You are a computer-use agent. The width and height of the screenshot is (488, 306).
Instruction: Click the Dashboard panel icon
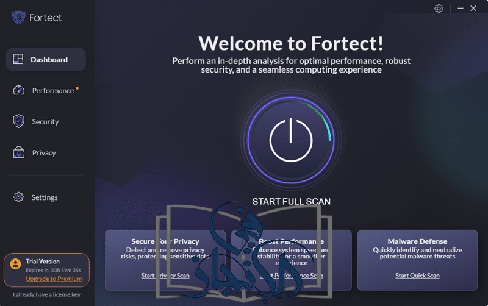(x=18, y=59)
